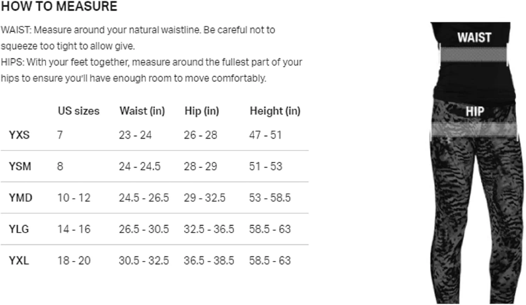Click the 28 - 29 hip value
Screen dimensions: 526x305
[200, 166]
